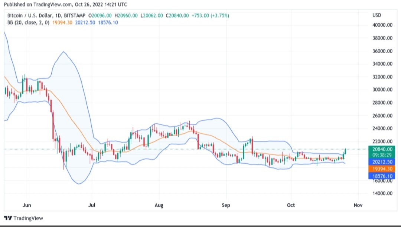Click the green current price tag 20840.00
The height and width of the screenshot is (227, 401).
pos(382,152)
